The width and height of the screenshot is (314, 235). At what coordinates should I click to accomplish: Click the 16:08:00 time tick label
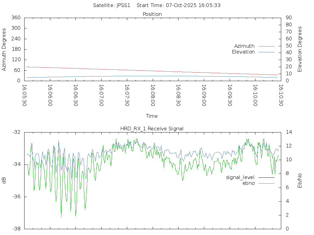(152, 95)
